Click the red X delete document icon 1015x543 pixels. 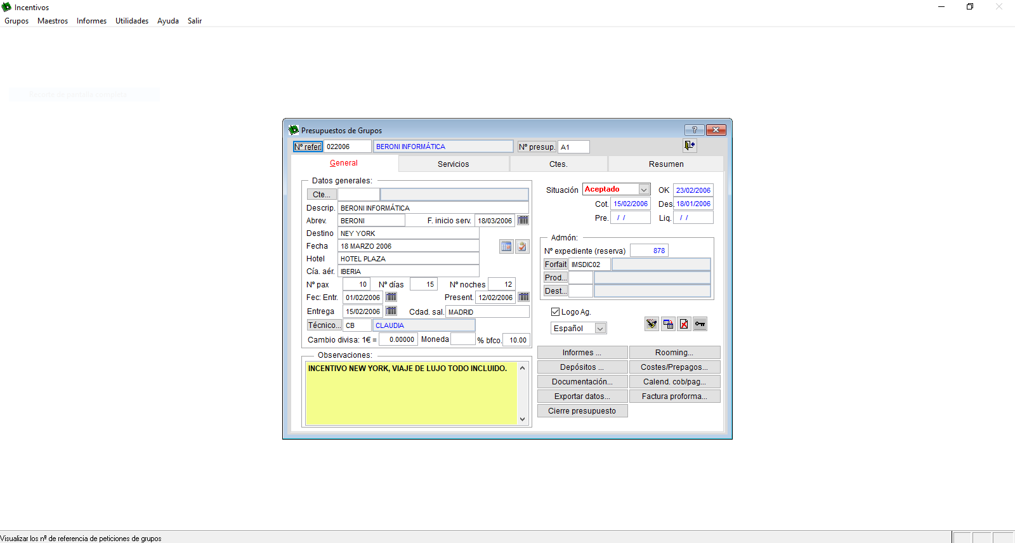pyautogui.click(x=684, y=324)
